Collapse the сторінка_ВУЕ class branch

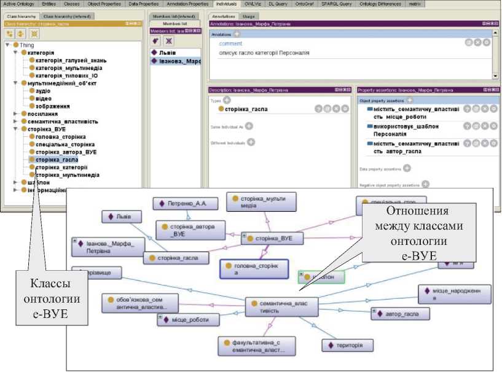pyautogui.click(x=15, y=130)
